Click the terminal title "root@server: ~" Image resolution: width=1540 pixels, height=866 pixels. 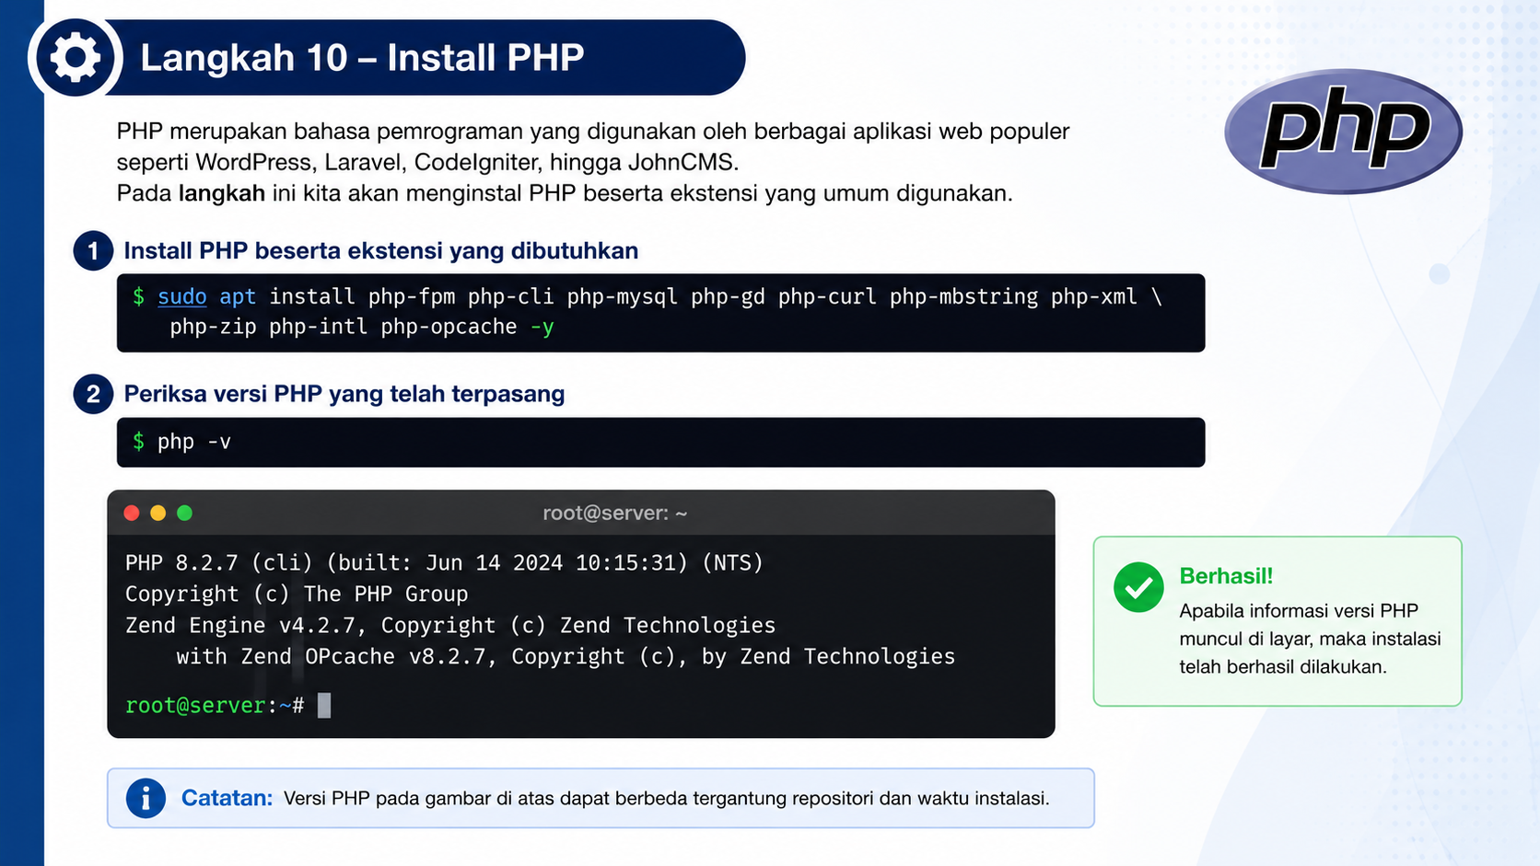click(x=615, y=514)
